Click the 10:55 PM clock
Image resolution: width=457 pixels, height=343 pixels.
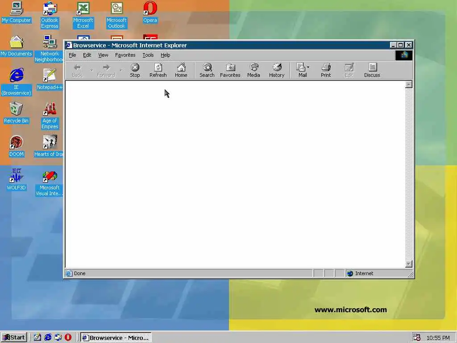[x=438, y=338]
